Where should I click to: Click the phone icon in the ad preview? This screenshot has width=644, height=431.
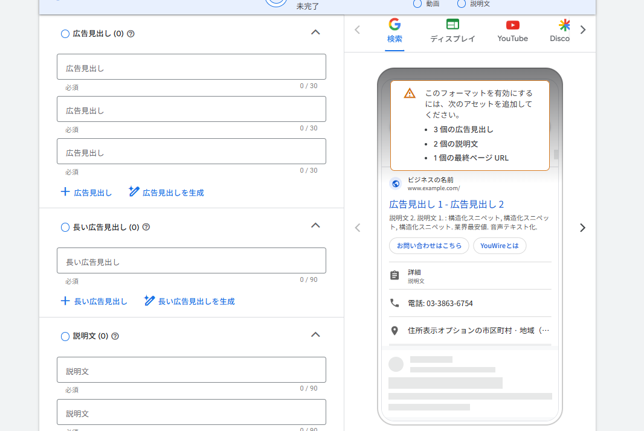click(394, 303)
